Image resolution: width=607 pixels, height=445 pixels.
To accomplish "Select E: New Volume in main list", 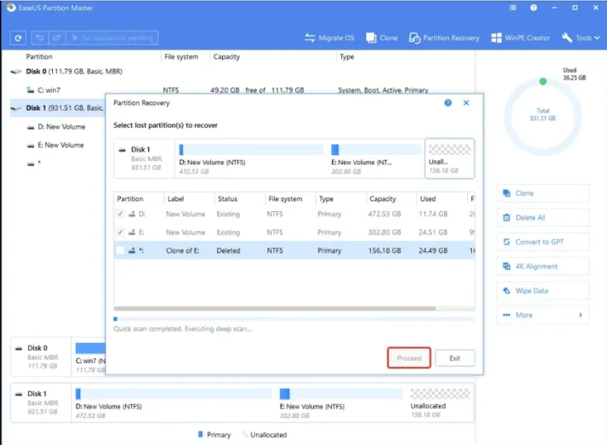I will (60, 145).
